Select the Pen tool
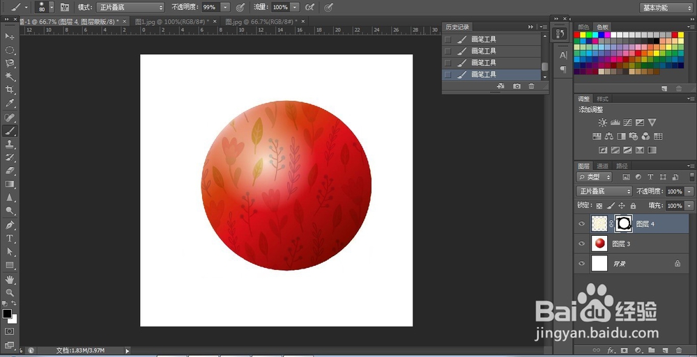This screenshot has width=697, height=357. (10, 225)
